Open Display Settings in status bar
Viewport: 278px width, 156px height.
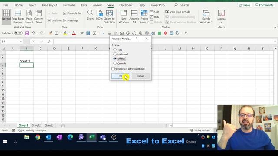(x=200, y=130)
